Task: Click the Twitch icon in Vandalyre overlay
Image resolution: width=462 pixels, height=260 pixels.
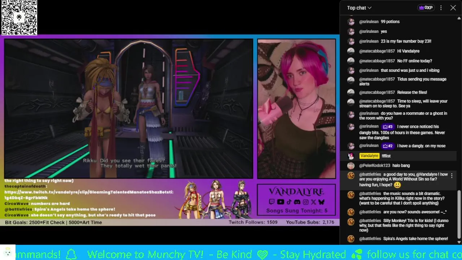Action: (x=271, y=202)
